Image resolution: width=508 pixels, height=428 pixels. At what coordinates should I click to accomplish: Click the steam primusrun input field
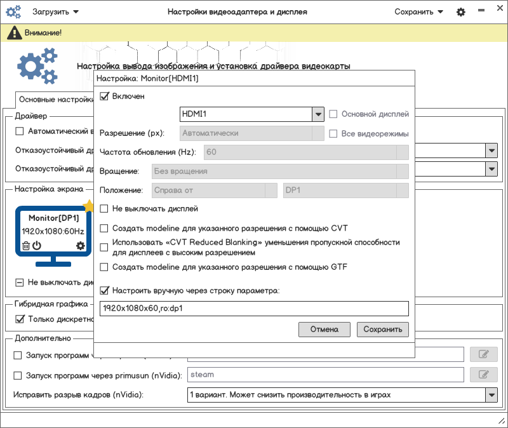click(326, 375)
